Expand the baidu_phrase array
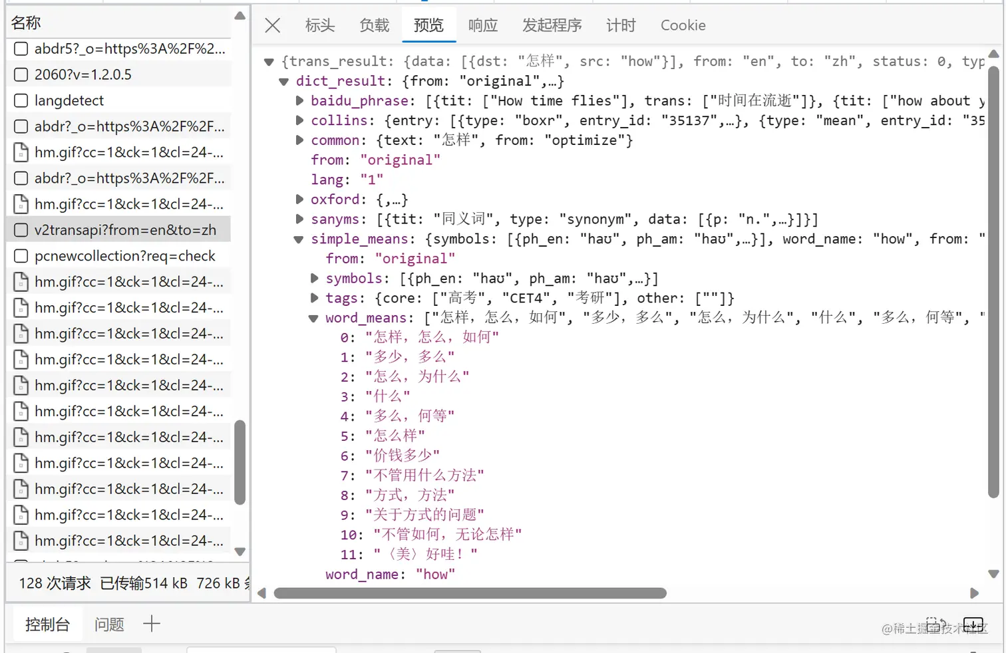1006x653 pixels. (299, 101)
